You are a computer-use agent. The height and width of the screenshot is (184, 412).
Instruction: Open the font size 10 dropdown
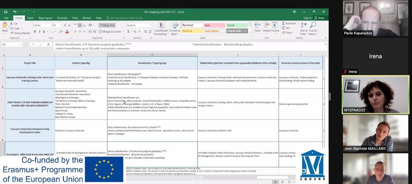(x=61, y=26)
